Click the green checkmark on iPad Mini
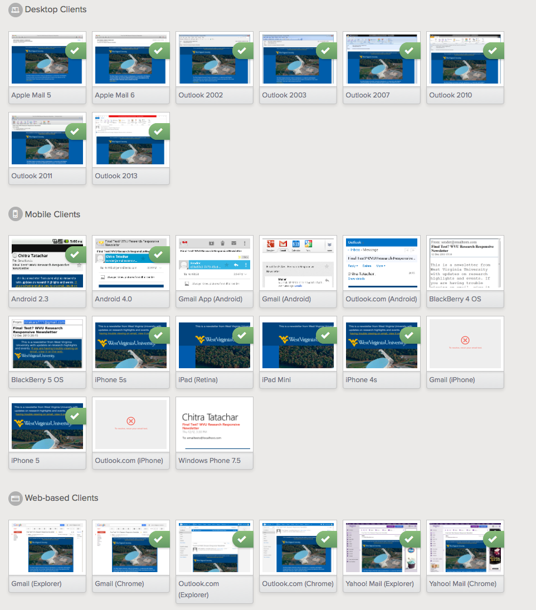This screenshot has width=536, height=610. pyautogui.click(x=327, y=335)
